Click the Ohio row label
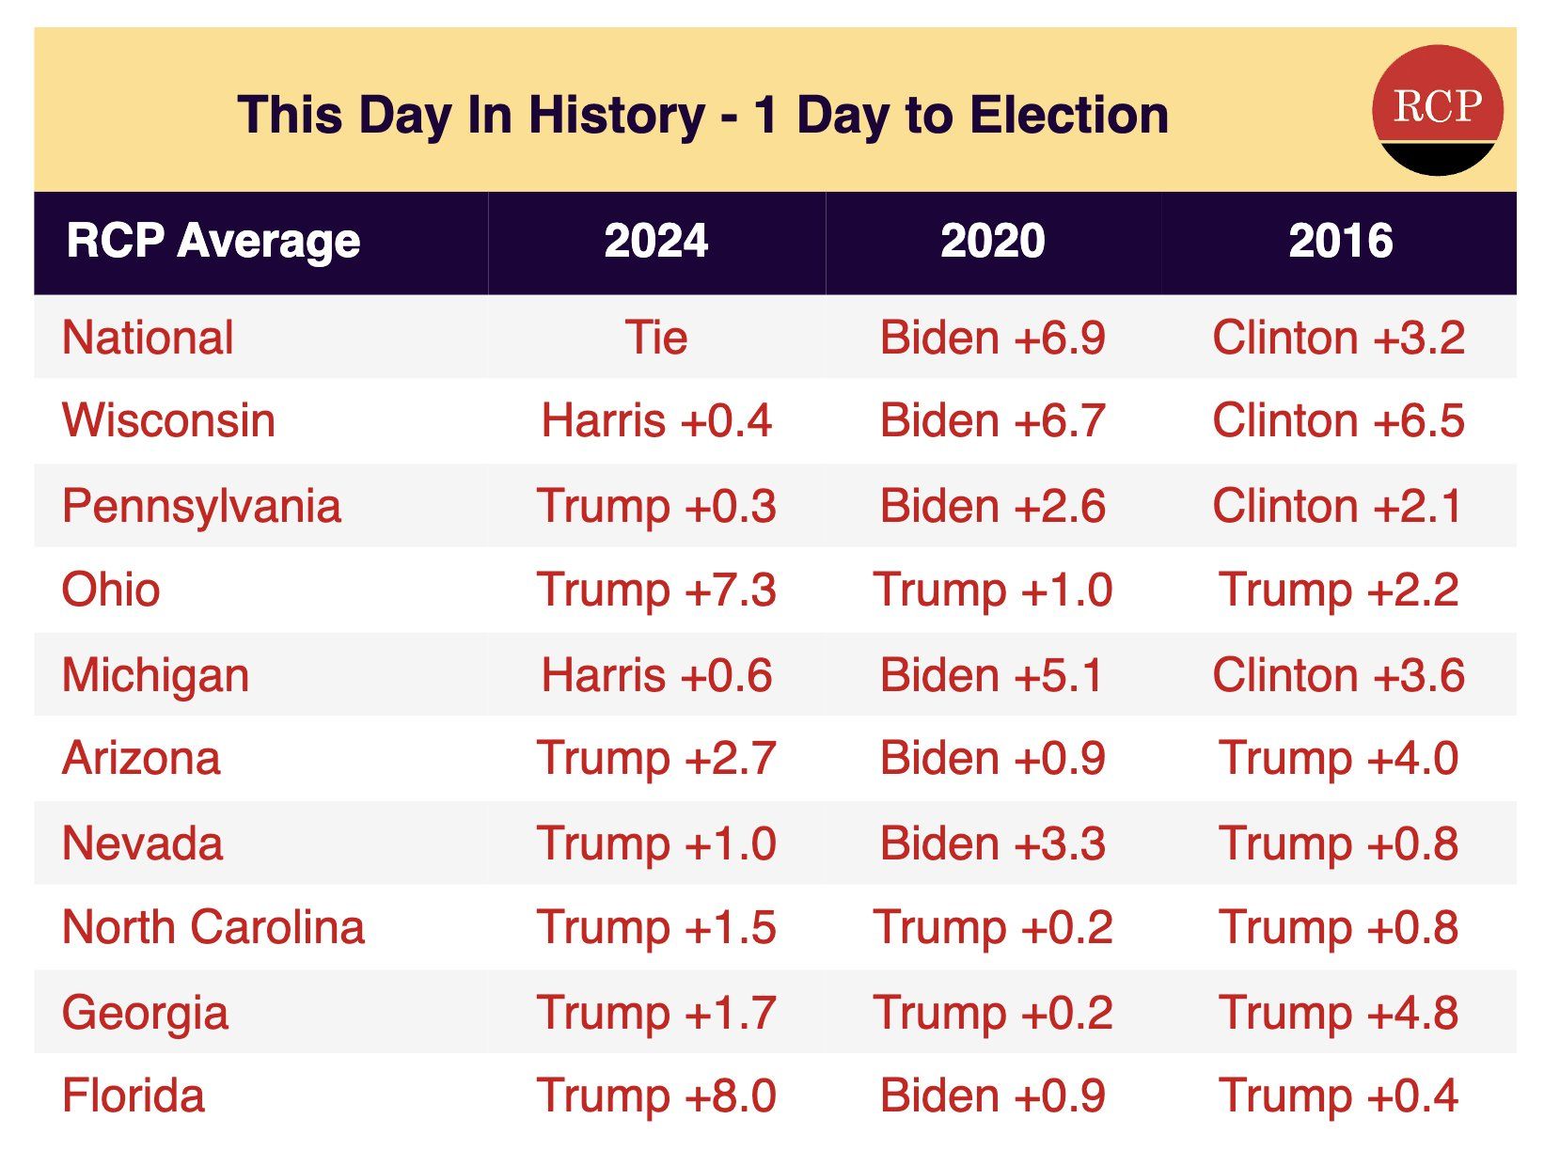The height and width of the screenshot is (1166, 1544). tap(111, 590)
